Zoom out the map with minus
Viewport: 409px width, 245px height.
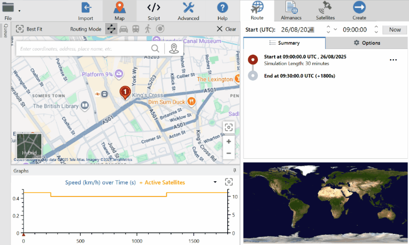229,153
